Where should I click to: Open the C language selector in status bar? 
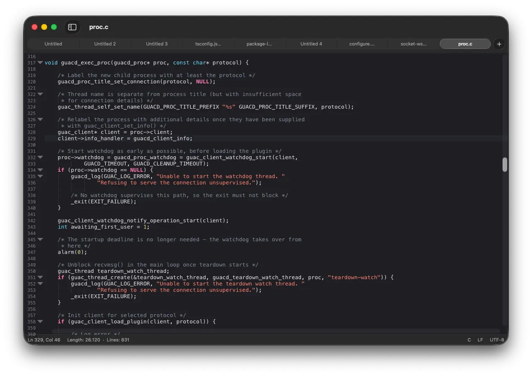pos(469,340)
